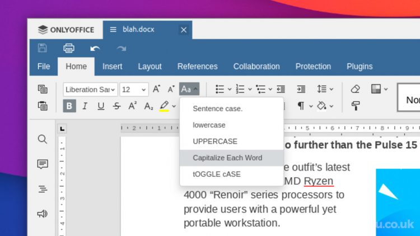Choose UPPERCASE from the case menu
The image size is (420, 236).
tap(232, 141)
